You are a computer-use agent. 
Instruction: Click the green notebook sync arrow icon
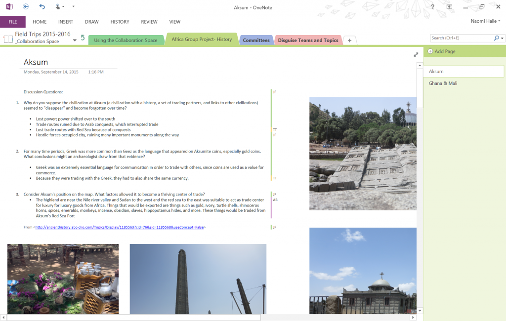[83, 38]
